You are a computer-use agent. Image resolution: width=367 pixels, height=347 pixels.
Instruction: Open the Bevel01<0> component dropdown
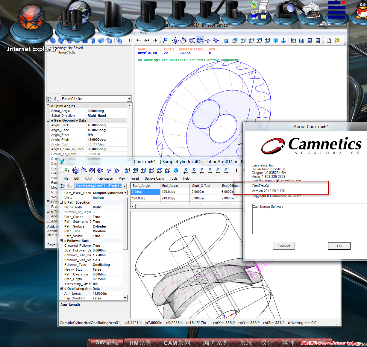click(x=129, y=99)
